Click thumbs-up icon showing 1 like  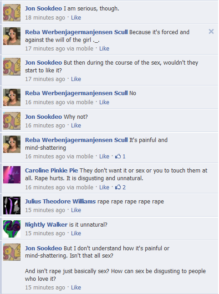pos(118,156)
